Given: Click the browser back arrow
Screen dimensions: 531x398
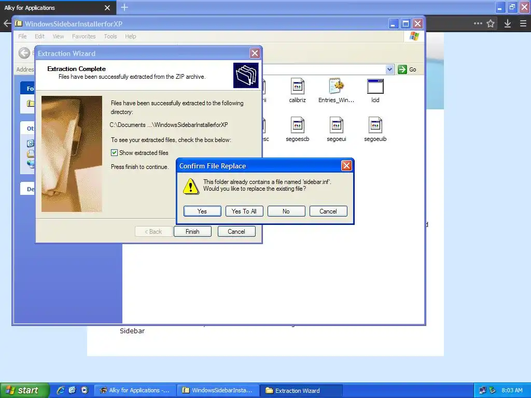Looking at the screenshot, I should 7,23.
